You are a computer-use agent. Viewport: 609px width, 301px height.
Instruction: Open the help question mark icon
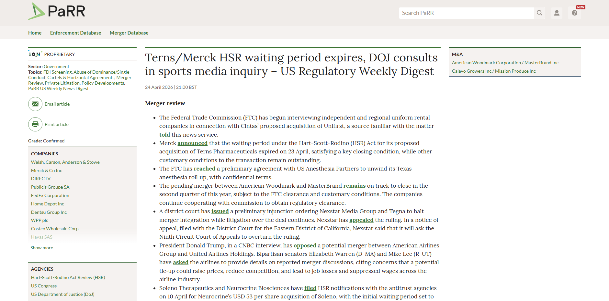pos(574,13)
